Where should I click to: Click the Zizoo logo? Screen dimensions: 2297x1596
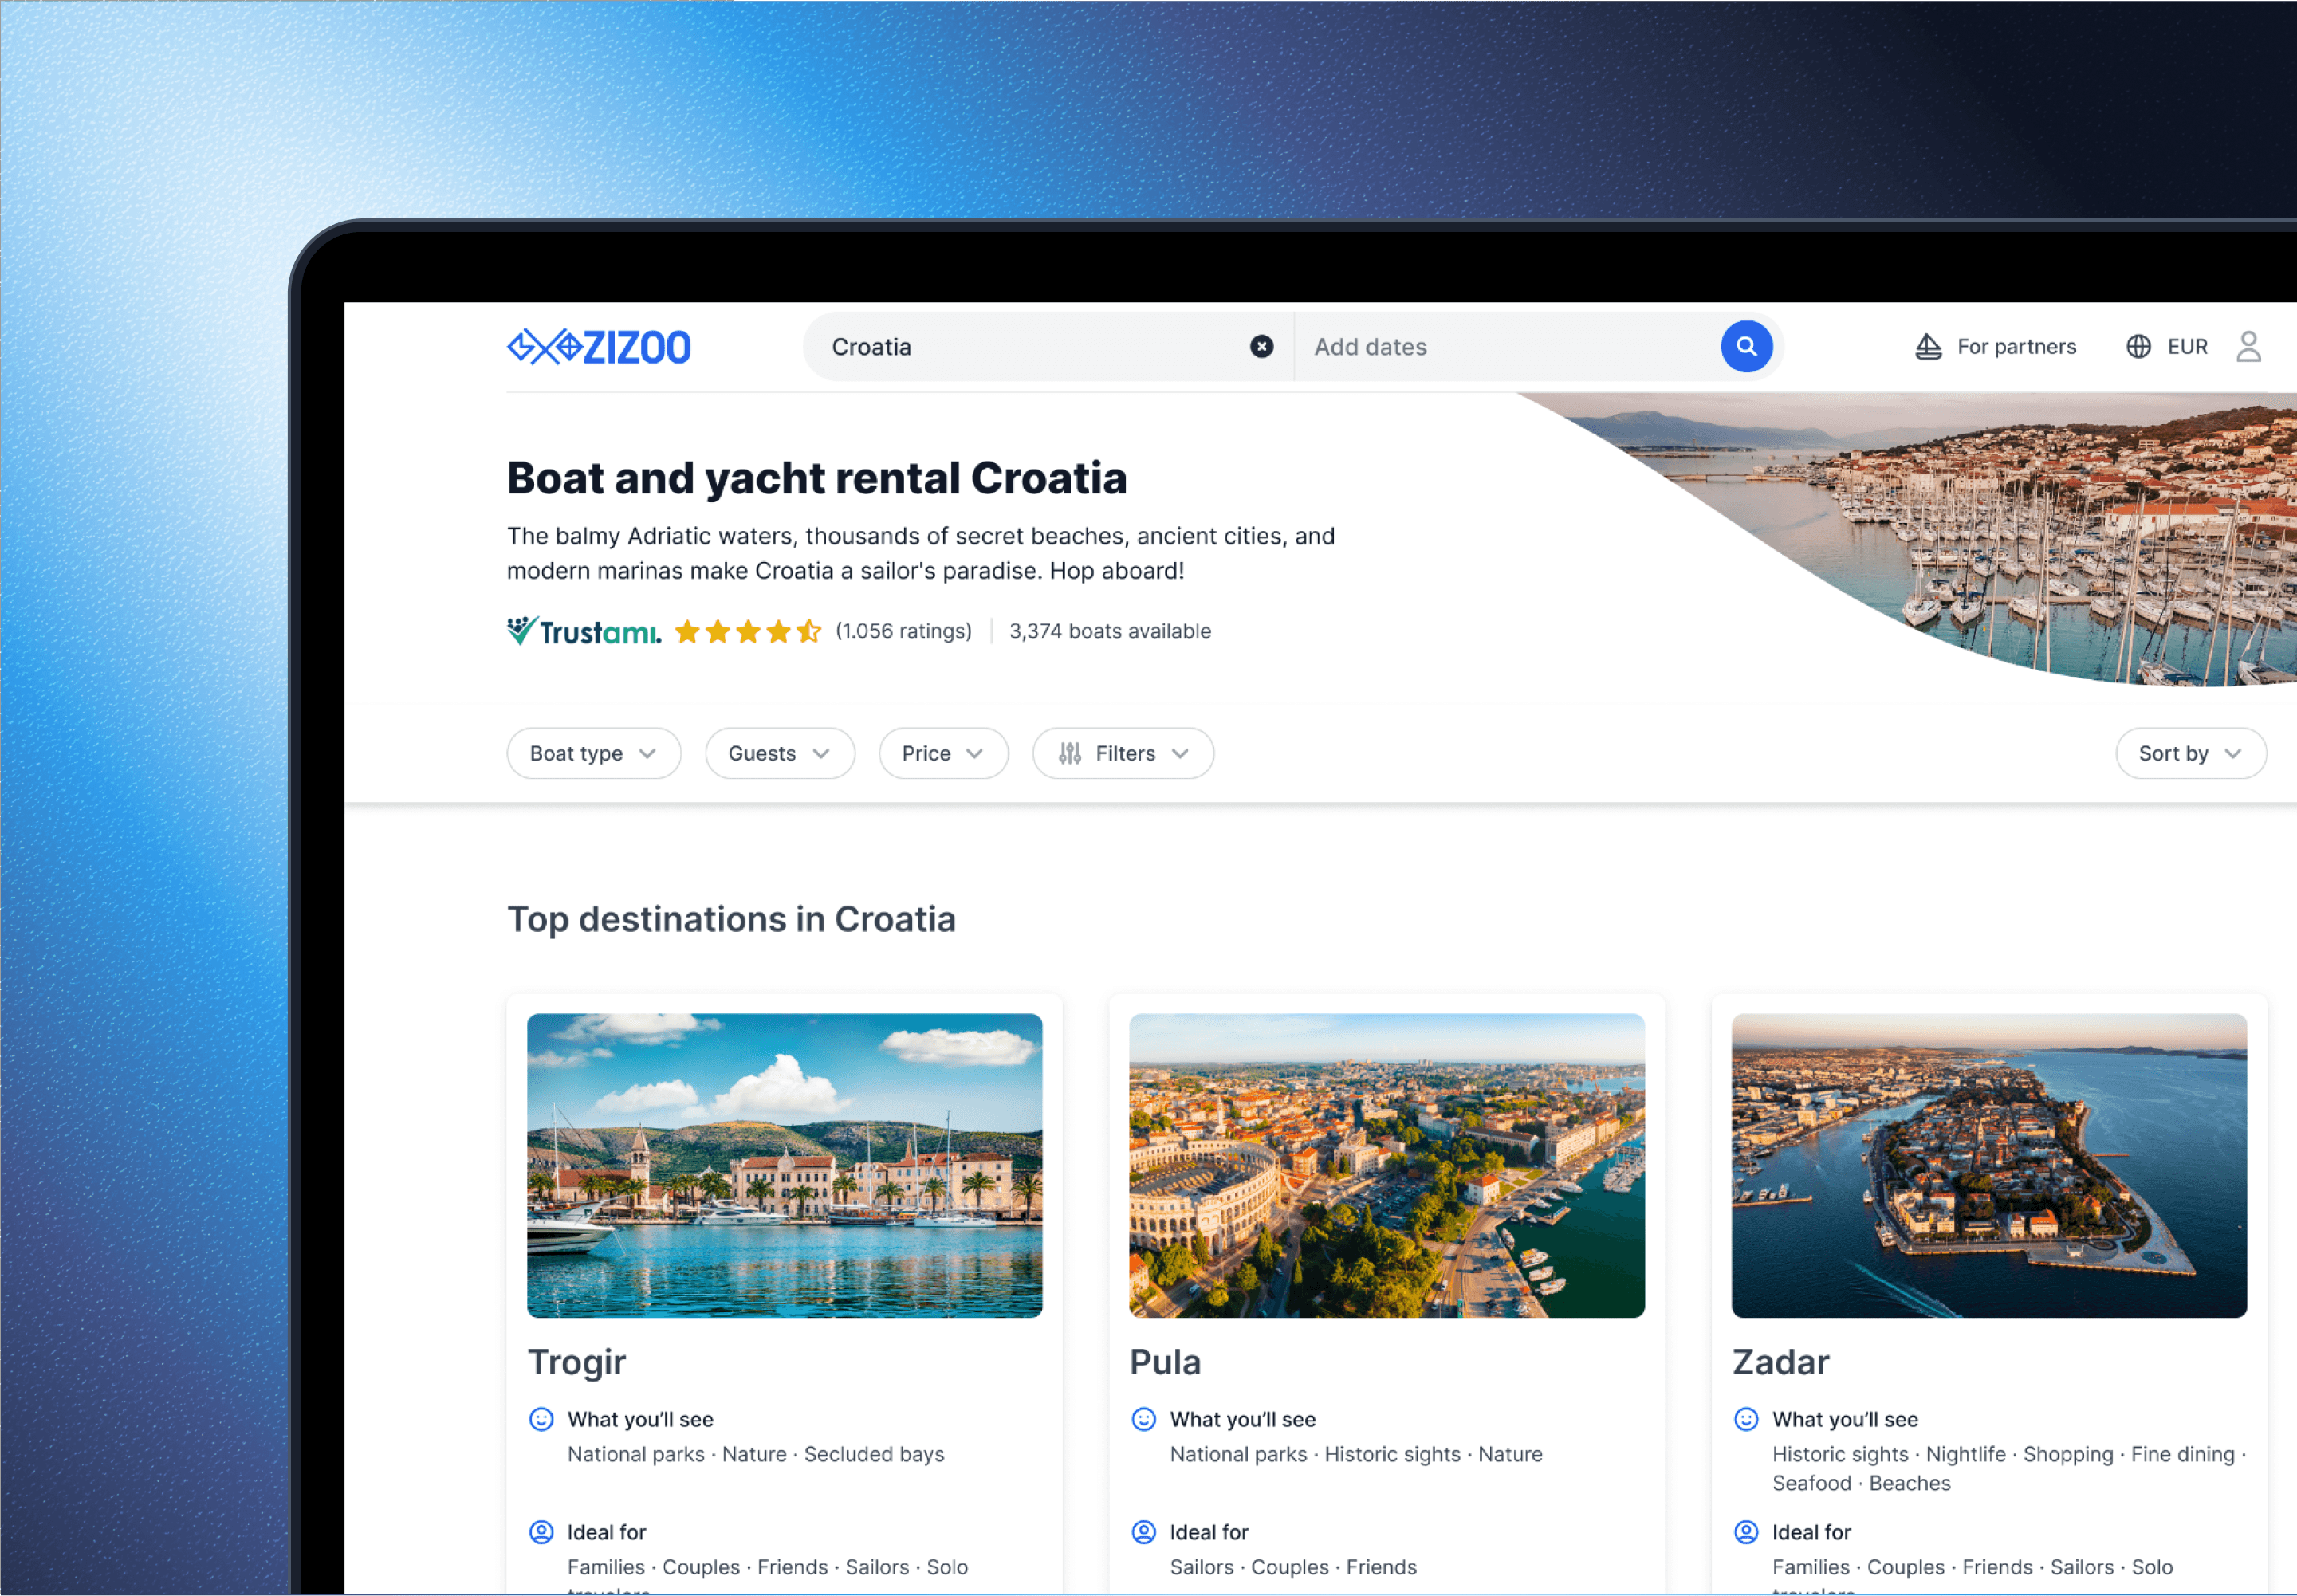598,347
